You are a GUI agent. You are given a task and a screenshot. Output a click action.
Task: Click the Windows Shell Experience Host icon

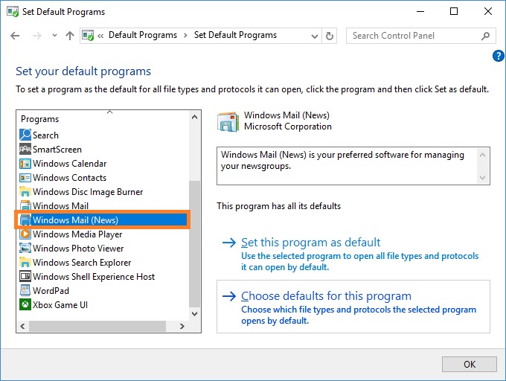pos(25,277)
